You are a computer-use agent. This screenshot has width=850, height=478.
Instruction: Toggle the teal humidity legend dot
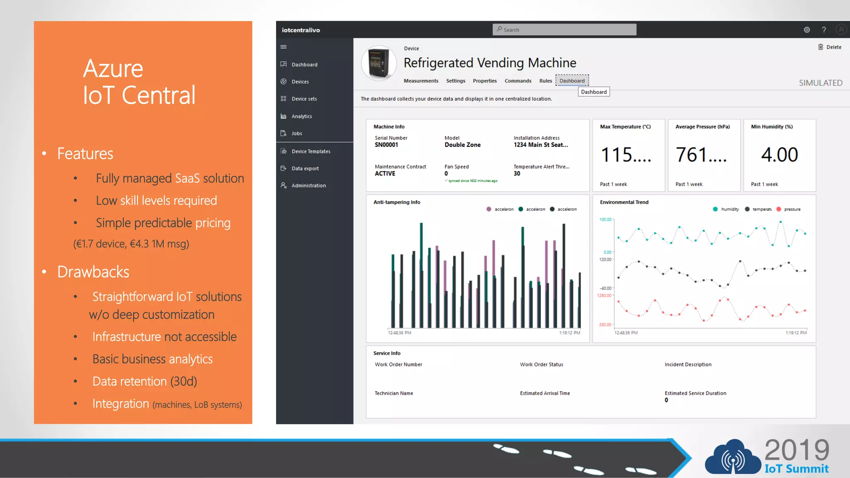[x=715, y=209]
